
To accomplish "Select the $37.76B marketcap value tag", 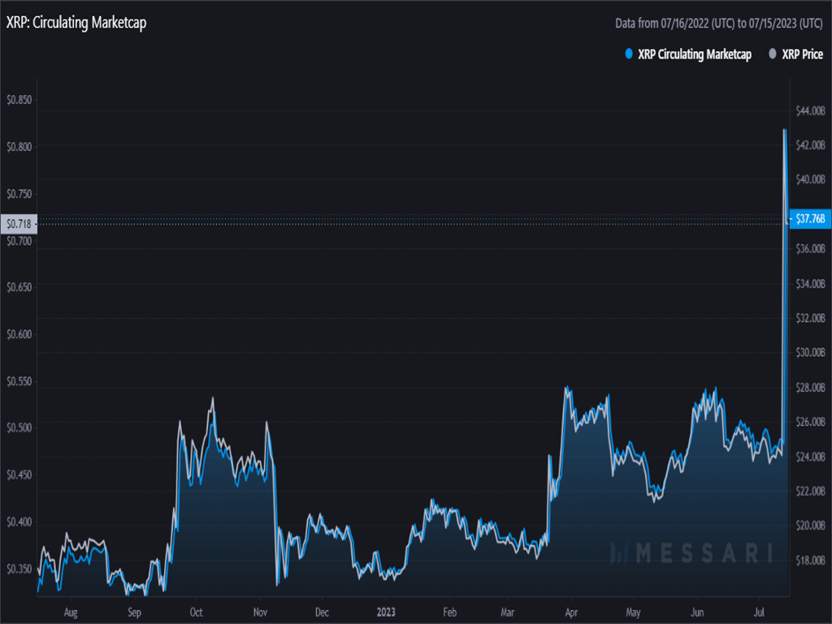I will click(x=809, y=218).
